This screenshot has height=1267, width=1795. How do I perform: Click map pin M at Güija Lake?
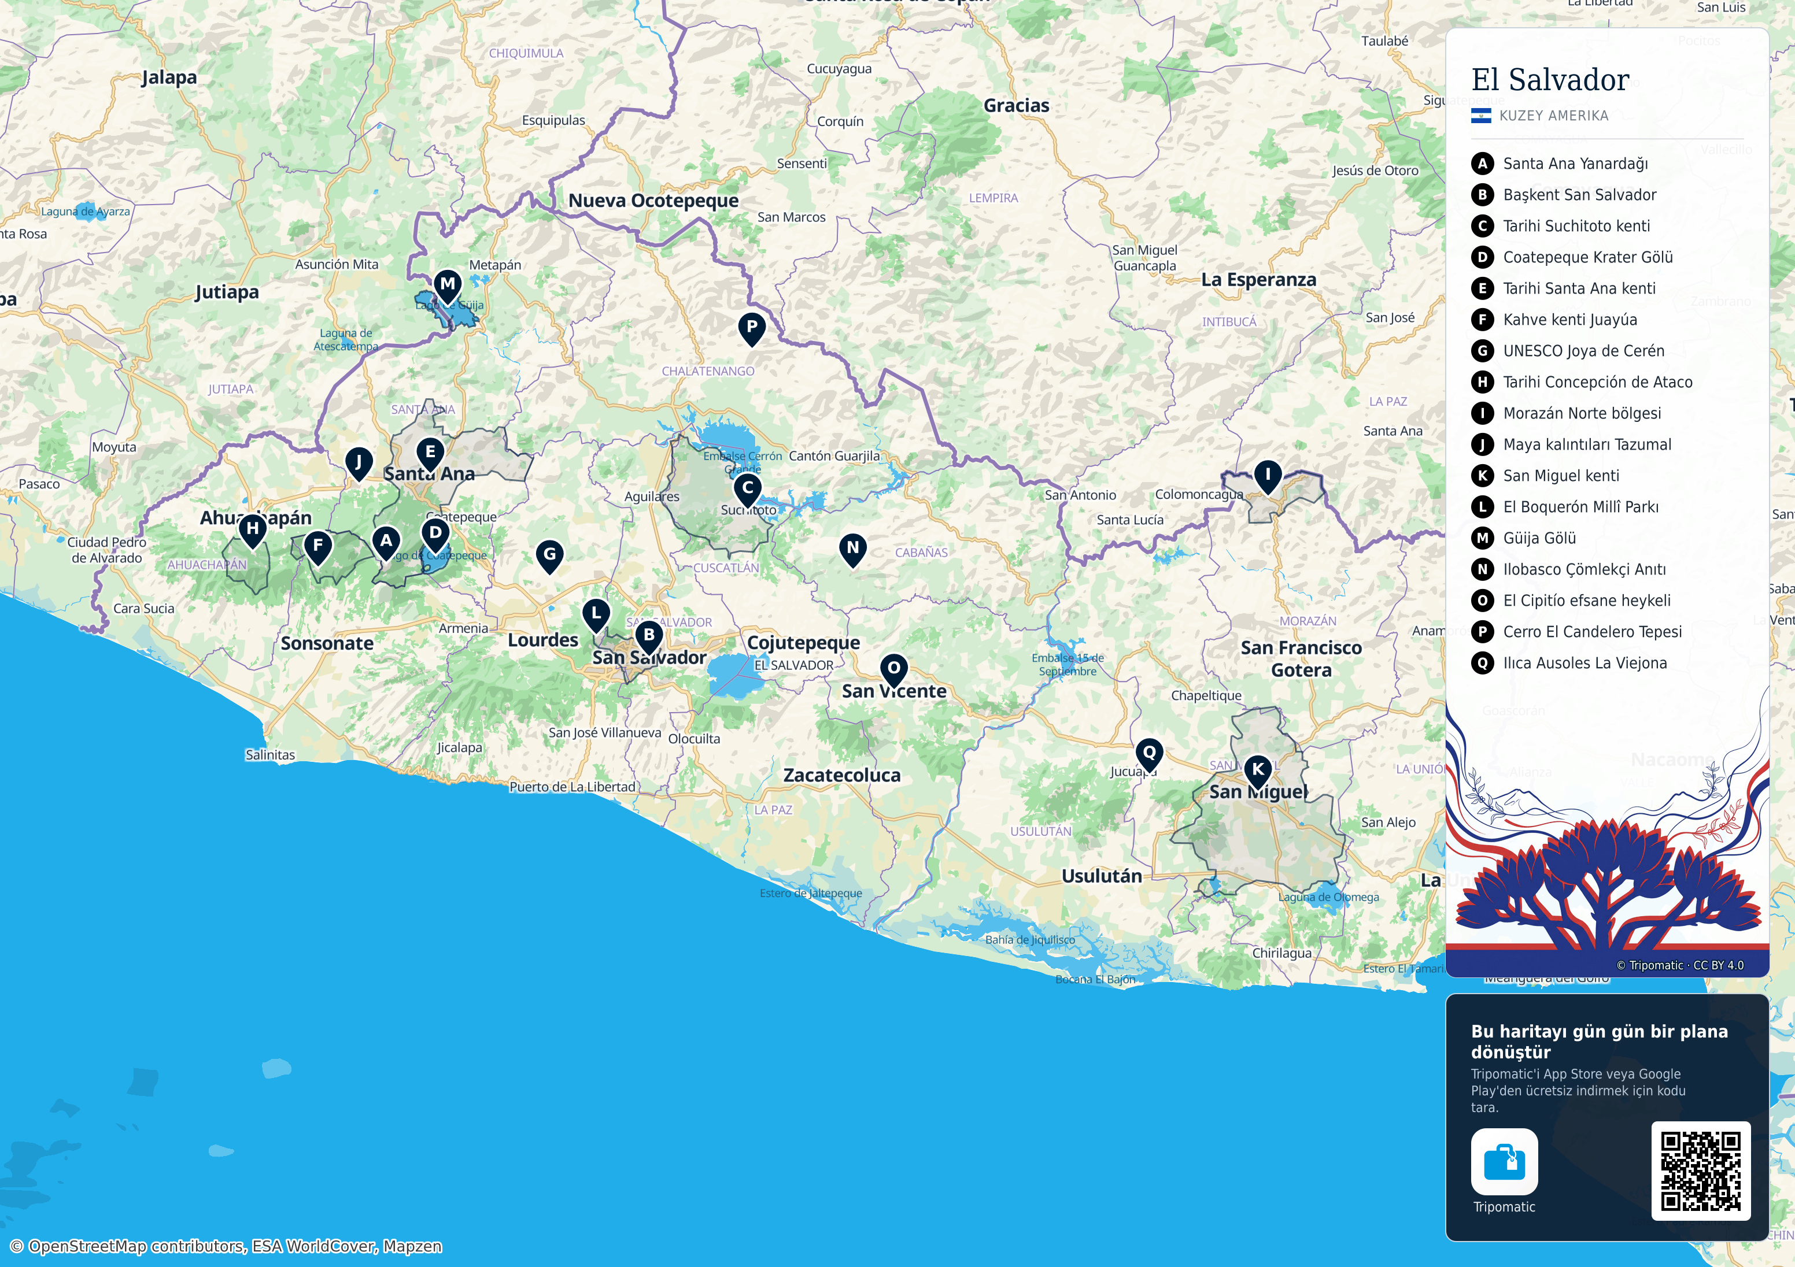(x=448, y=286)
